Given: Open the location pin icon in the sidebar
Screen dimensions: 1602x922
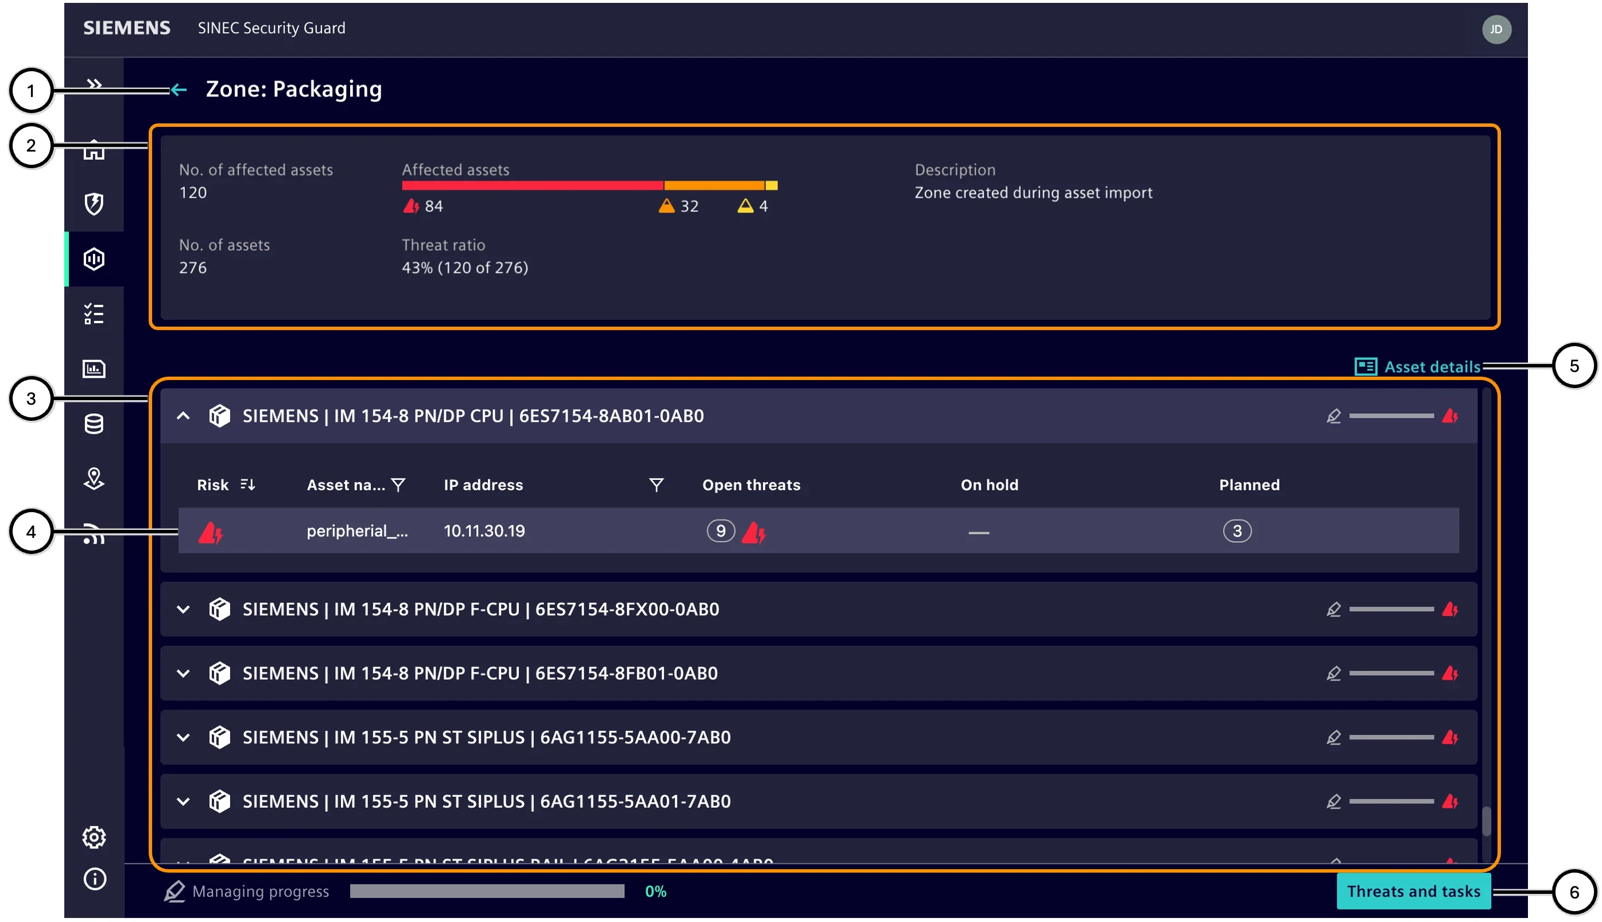Looking at the screenshot, I should (x=94, y=479).
